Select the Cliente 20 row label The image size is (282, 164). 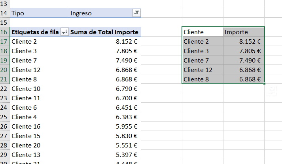(x=40, y=146)
